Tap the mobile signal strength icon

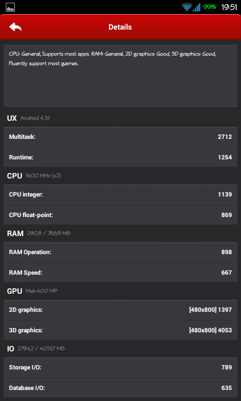click(x=196, y=7)
